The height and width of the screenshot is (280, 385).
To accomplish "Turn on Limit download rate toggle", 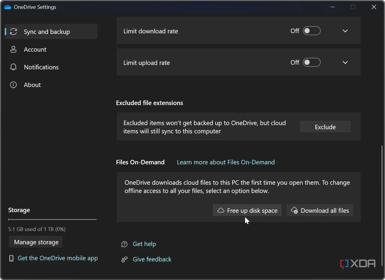I will [x=312, y=31].
